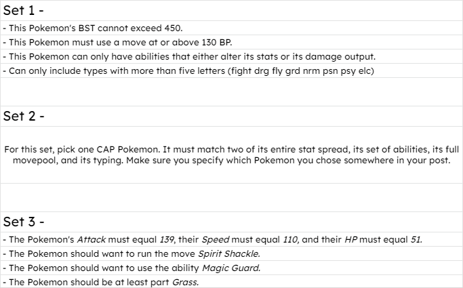Select the Set 3 heading cell
The height and width of the screenshot is (288, 463).
pyautogui.click(x=232, y=222)
